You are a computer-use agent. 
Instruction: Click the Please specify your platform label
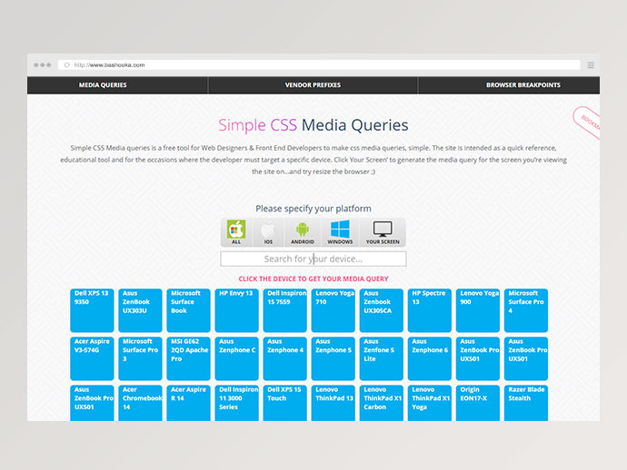pos(313,209)
